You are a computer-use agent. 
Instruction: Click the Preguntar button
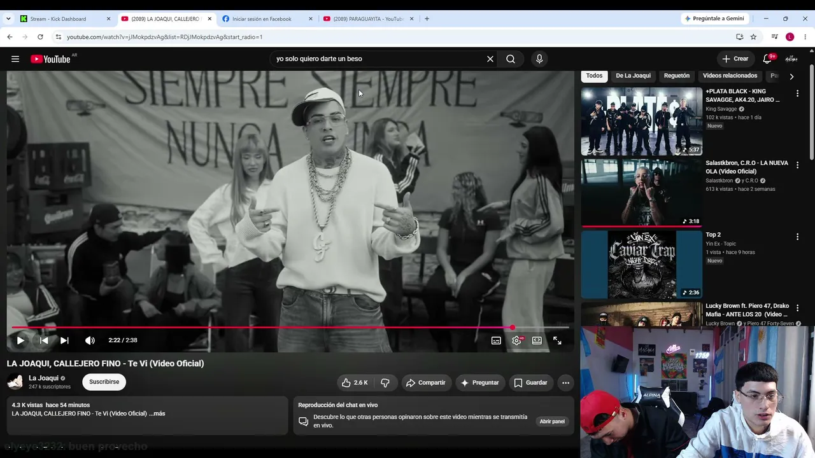pos(479,382)
